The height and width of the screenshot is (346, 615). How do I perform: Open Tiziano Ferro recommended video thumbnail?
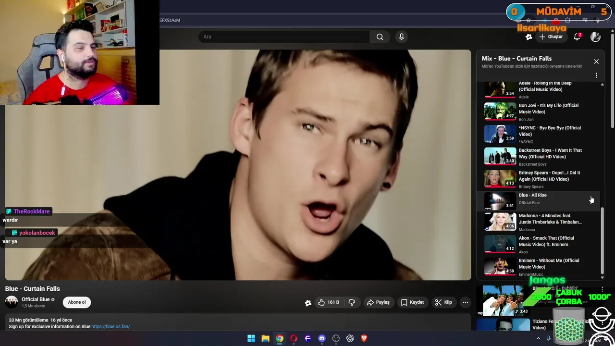pos(503,324)
